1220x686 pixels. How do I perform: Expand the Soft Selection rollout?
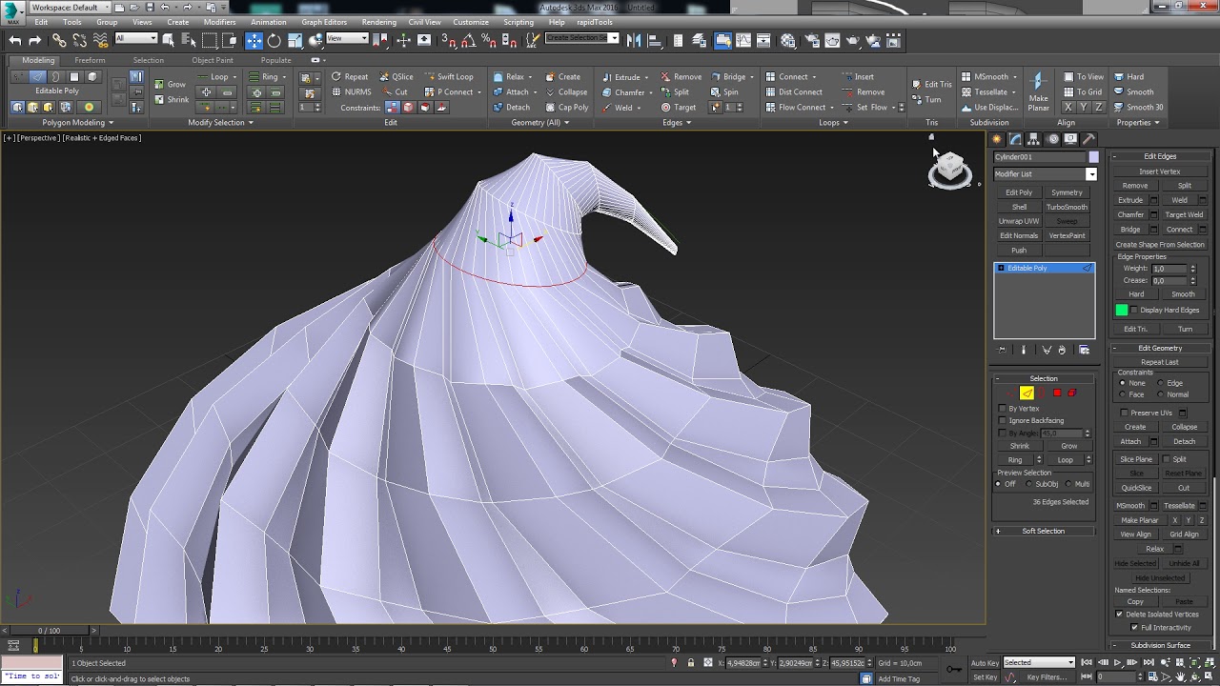click(1044, 531)
